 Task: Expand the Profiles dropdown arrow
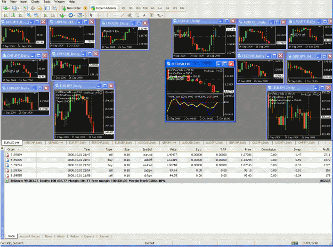point(18,8)
